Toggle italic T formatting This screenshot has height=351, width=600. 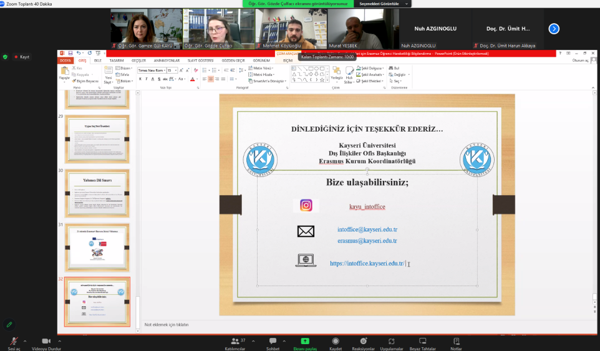pos(147,79)
